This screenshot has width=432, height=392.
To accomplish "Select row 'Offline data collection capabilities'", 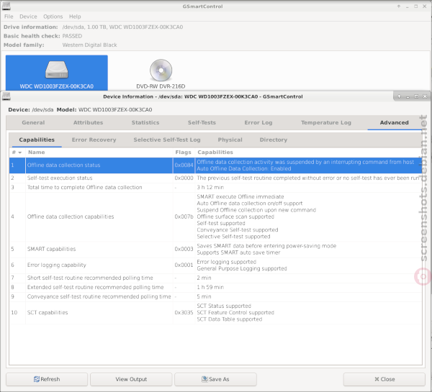I will (215, 216).
